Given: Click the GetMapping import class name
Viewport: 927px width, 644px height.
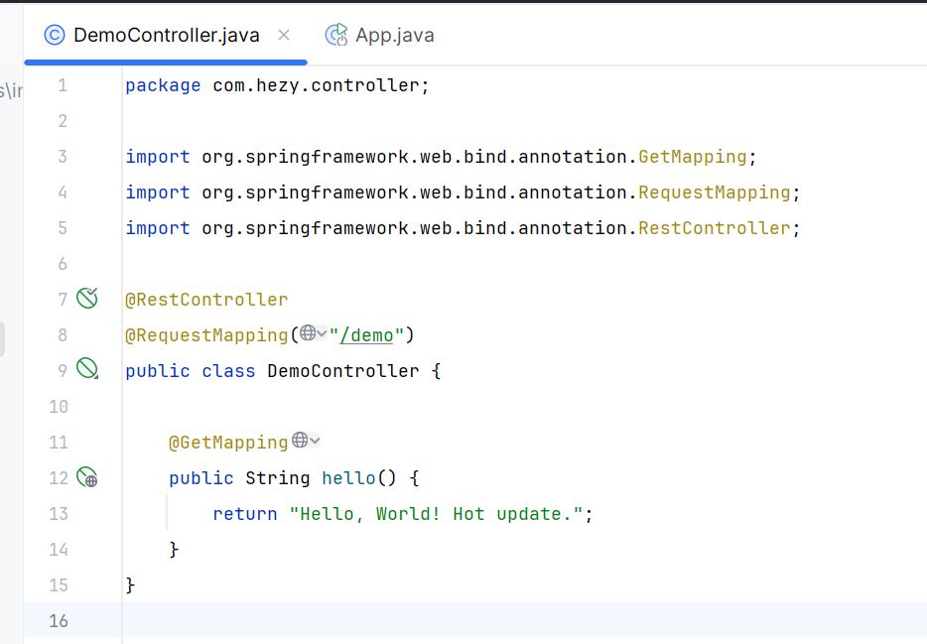Looking at the screenshot, I should pyautogui.click(x=693, y=157).
